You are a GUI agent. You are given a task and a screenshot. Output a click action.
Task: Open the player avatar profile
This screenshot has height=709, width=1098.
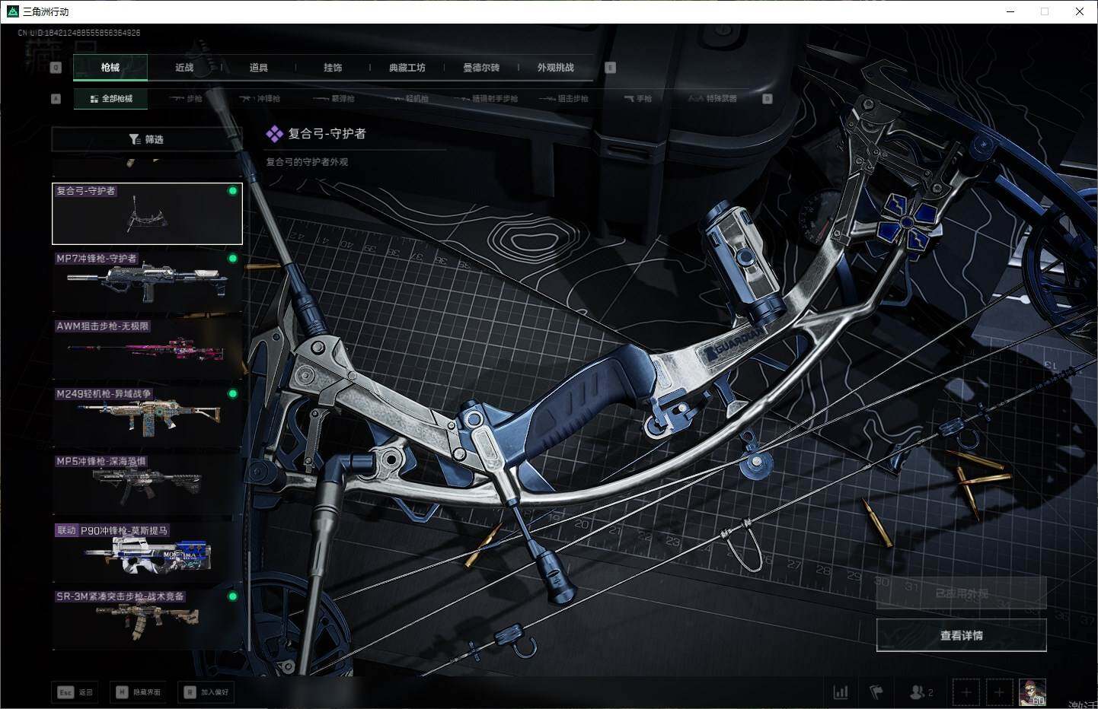point(1033,692)
